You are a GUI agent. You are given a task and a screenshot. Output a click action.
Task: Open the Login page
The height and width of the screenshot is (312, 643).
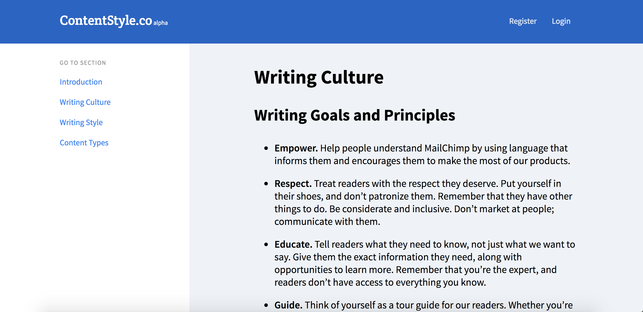[561, 21]
